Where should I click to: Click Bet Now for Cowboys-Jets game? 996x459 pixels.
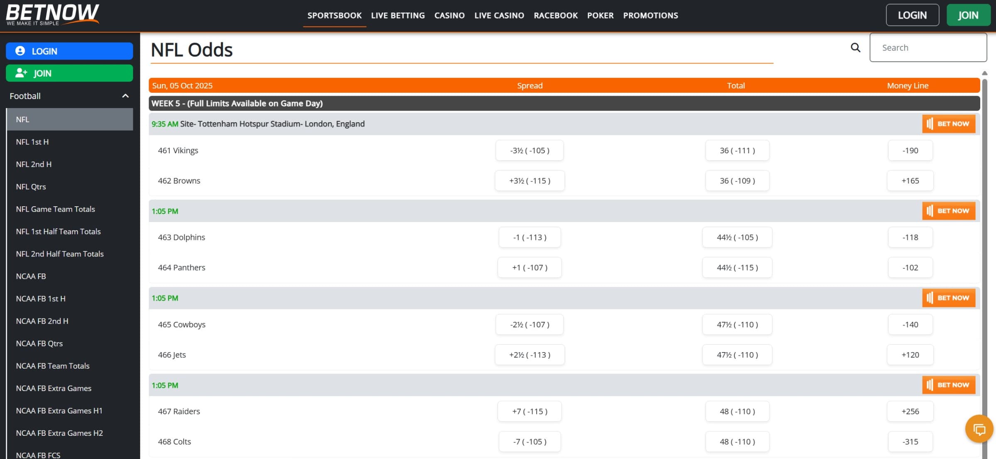tap(948, 298)
